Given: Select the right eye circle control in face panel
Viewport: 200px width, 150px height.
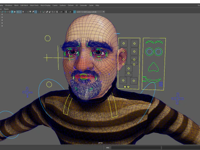Looking at the screenshot, I should coord(158,52).
